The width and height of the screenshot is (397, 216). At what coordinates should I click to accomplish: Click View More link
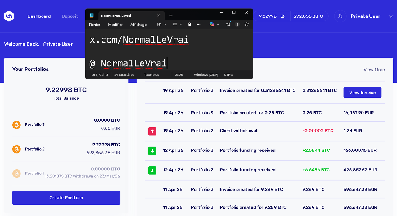374,70
